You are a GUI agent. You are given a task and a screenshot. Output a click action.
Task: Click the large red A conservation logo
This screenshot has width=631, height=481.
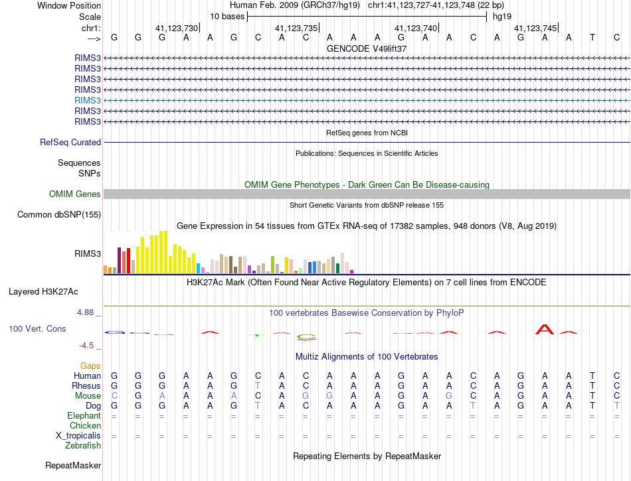pyautogui.click(x=545, y=330)
